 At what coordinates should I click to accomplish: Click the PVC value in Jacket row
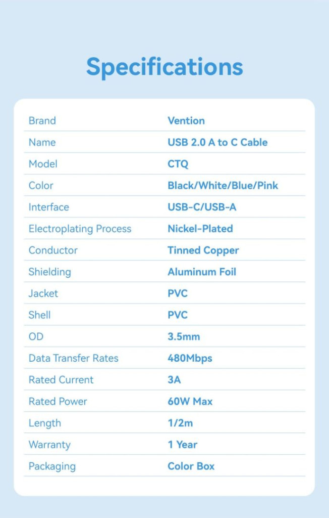[x=178, y=293]
